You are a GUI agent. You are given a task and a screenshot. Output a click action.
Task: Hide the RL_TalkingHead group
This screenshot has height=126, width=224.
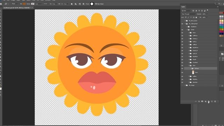[182, 24]
